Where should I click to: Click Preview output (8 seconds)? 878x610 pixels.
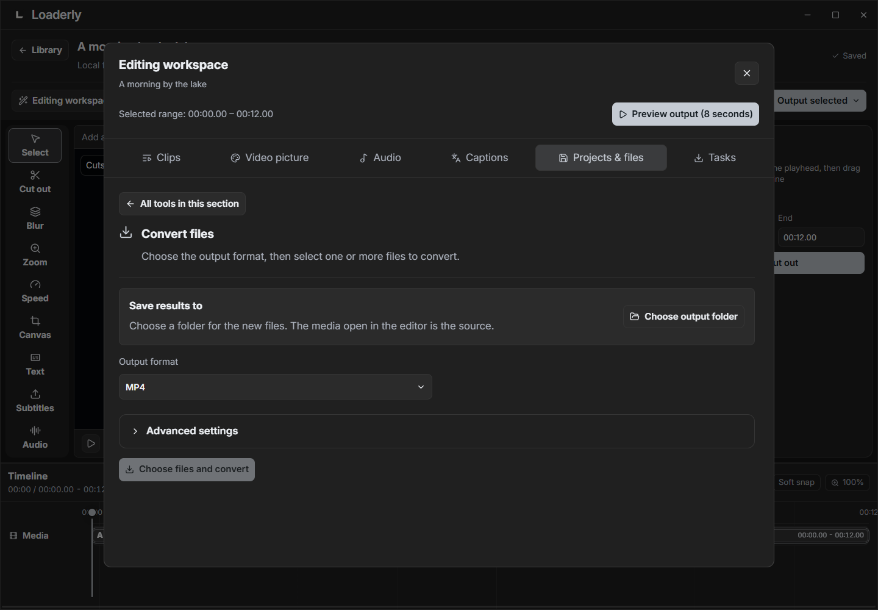click(x=685, y=114)
